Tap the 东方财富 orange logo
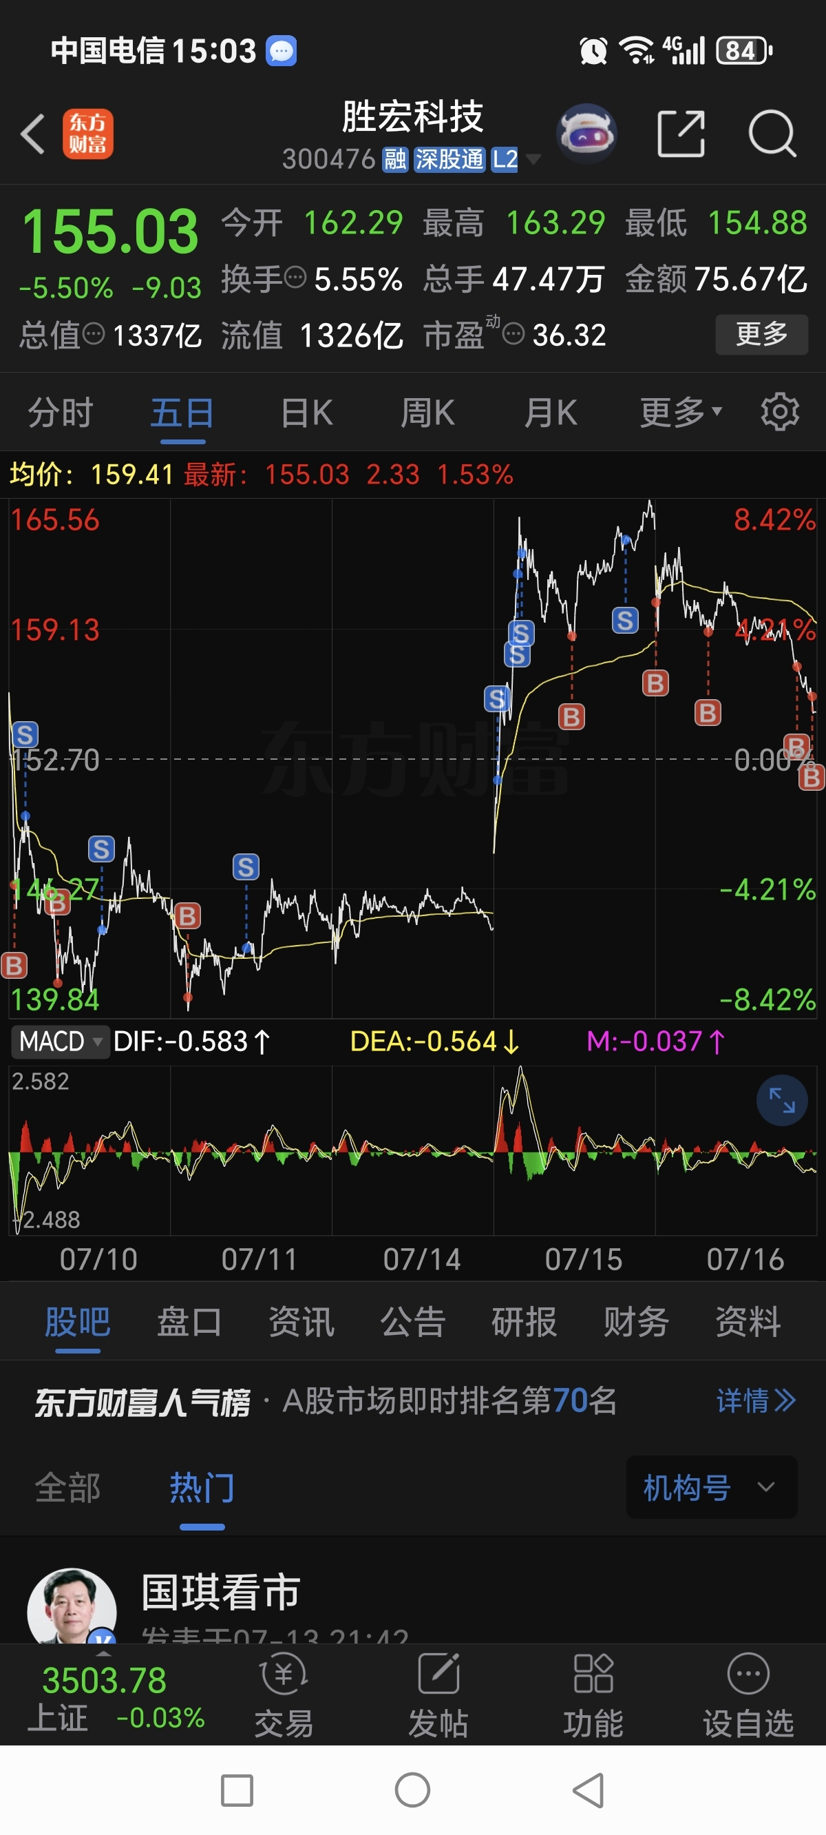The width and height of the screenshot is (826, 1835). [x=87, y=134]
